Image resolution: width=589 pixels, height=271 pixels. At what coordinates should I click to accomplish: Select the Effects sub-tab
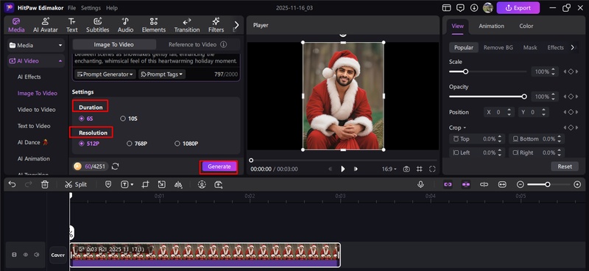[555, 47]
